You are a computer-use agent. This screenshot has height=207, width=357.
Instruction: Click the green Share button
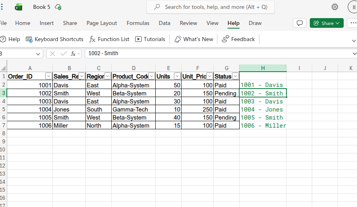326,23
